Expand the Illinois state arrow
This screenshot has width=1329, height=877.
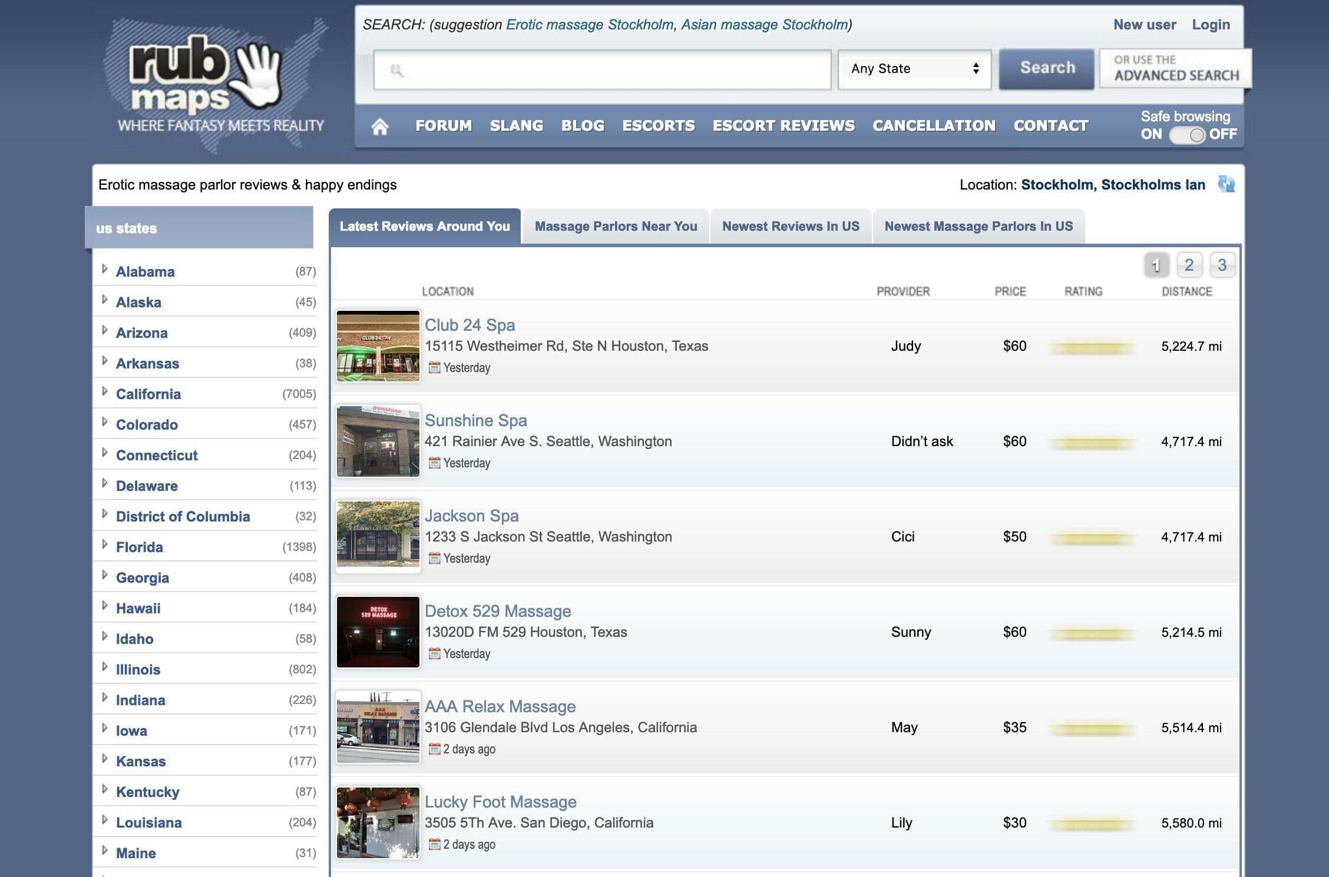(x=104, y=667)
